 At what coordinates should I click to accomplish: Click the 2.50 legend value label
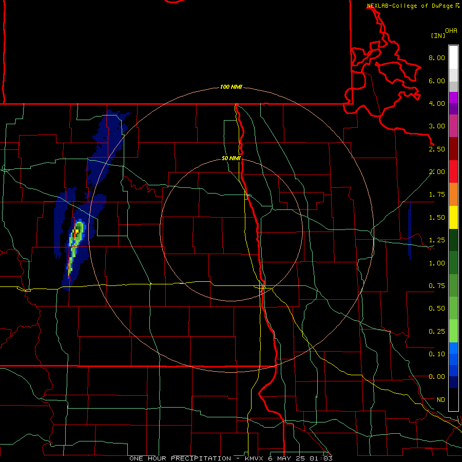pyautogui.click(x=437, y=149)
